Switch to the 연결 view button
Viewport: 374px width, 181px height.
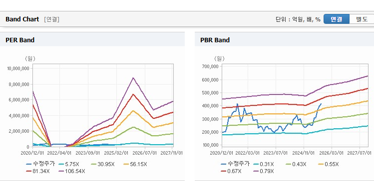coord(337,19)
